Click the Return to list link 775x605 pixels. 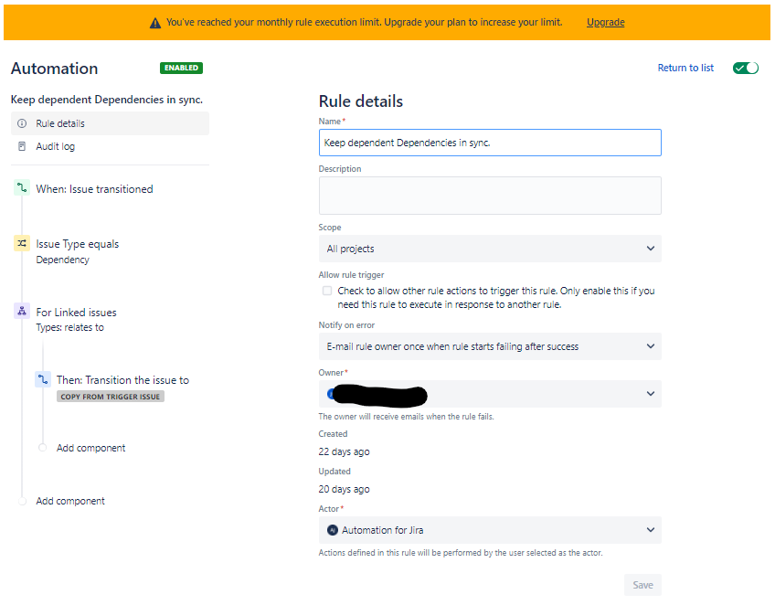tap(685, 68)
